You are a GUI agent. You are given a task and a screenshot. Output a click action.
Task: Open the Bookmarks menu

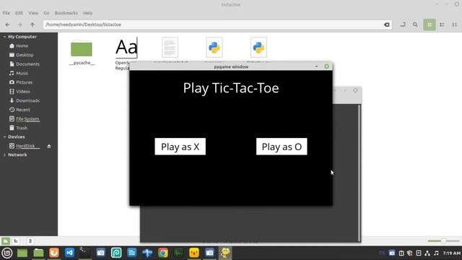coord(66,13)
